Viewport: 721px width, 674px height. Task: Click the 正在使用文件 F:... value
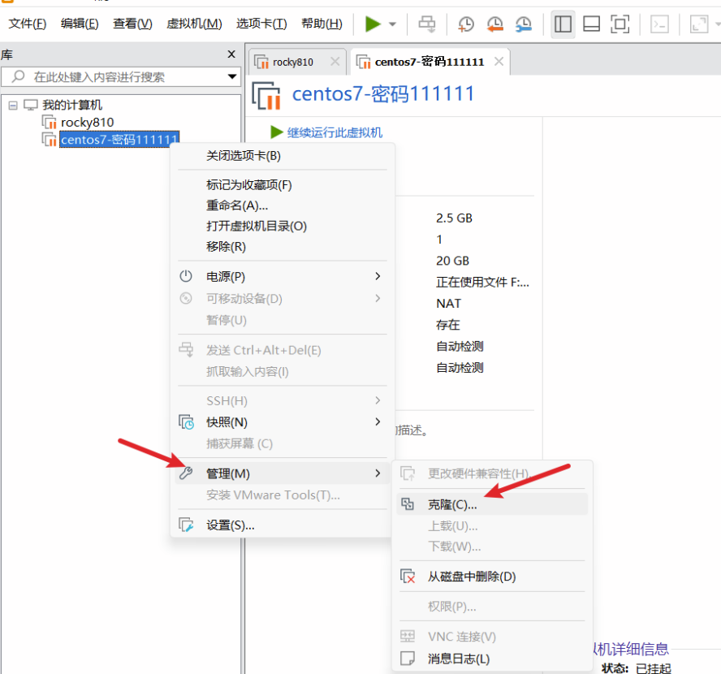(483, 282)
